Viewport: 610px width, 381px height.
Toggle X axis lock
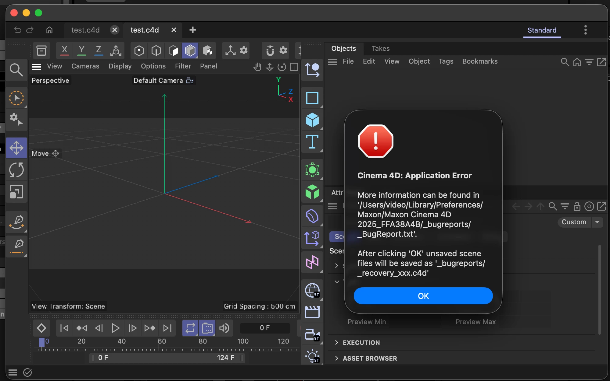(x=64, y=51)
